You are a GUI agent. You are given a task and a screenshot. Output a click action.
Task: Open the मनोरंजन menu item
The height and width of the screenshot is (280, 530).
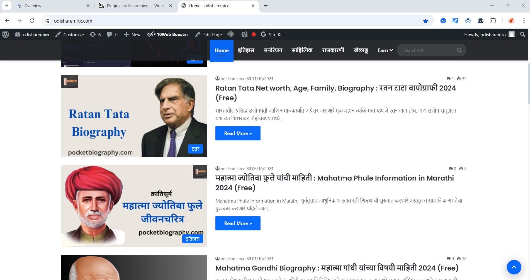click(x=273, y=50)
